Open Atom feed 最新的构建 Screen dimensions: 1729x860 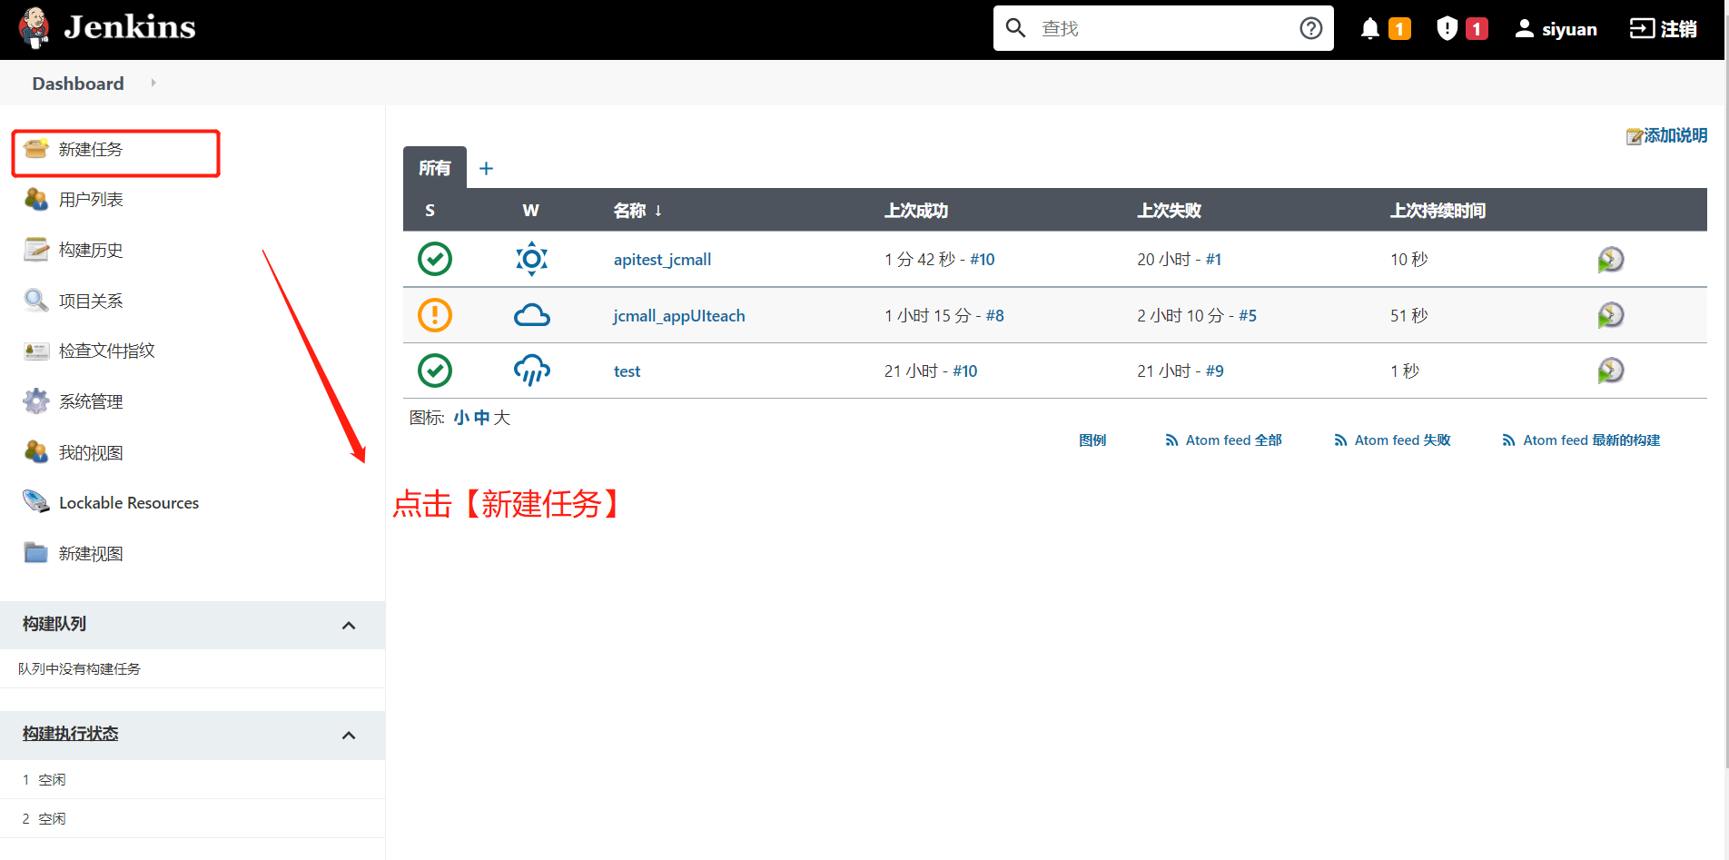(x=1591, y=440)
